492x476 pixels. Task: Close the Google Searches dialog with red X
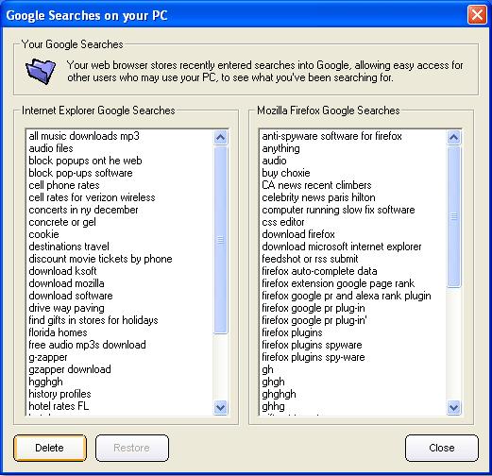(x=477, y=15)
